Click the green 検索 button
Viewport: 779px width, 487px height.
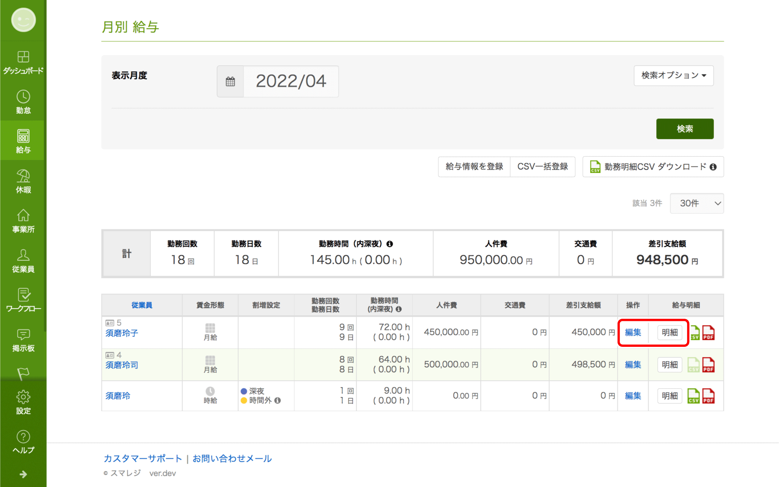[685, 129]
